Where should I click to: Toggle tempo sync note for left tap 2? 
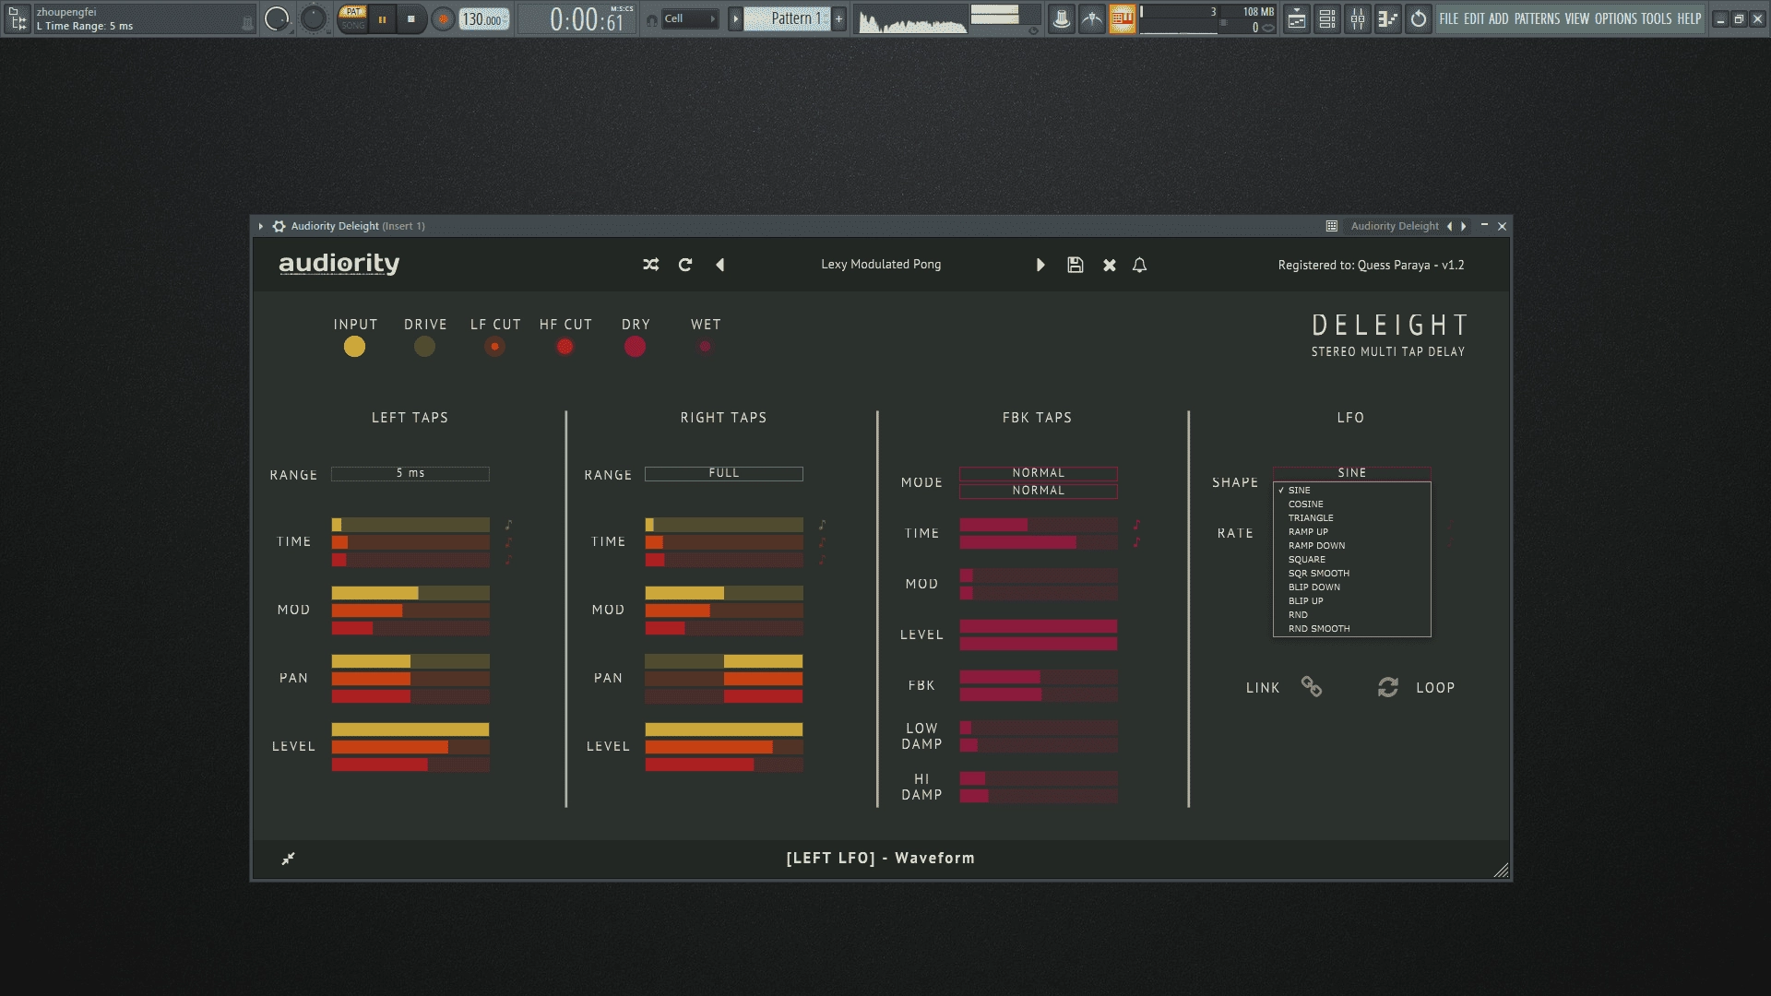(x=508, y=542)
